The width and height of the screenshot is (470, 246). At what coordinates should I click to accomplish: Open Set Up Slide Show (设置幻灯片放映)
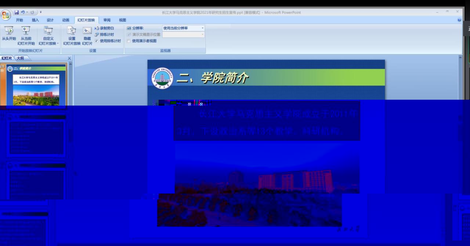(x=72, y=35)
